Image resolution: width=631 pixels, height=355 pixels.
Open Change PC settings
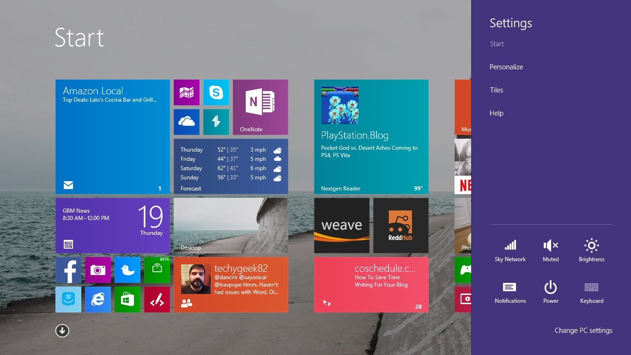(583, 331)
